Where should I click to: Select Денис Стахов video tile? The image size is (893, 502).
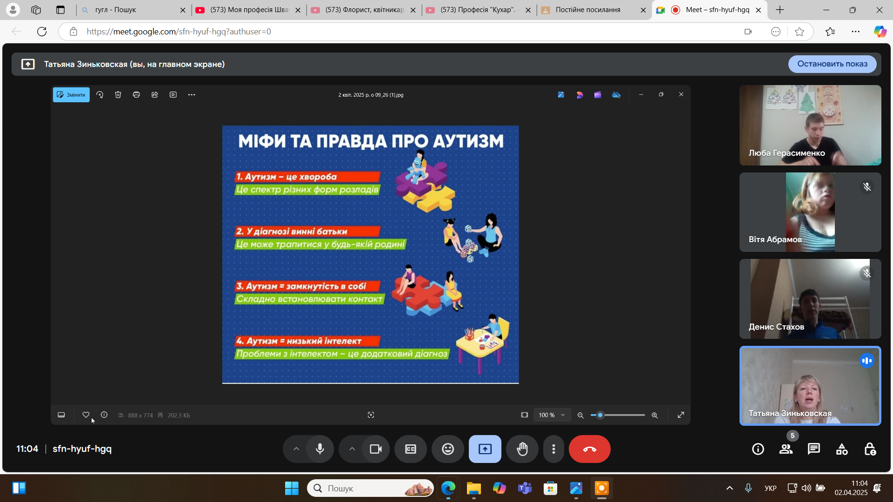pyautogui.click(x=810, y=299)
